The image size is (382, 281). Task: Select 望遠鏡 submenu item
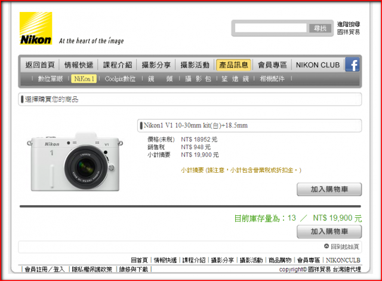click(235, 79)
